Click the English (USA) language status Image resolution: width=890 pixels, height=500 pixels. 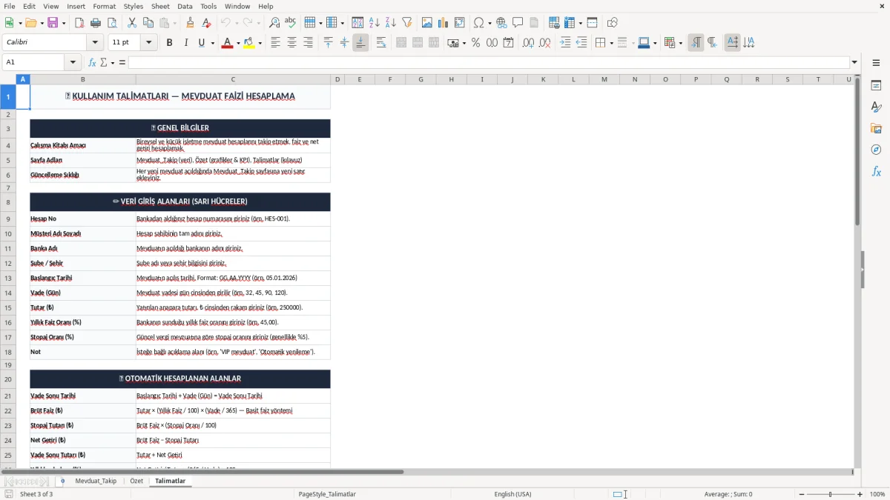tap(512, 494)
